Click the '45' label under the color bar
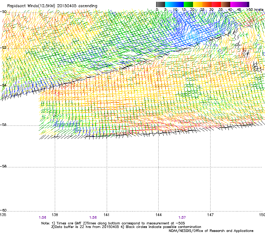 (x=239, y=9)
